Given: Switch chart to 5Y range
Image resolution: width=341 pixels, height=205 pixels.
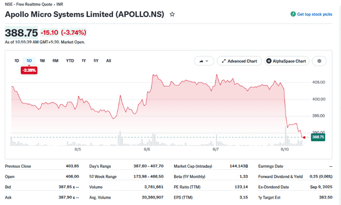Looking at the screenshot, I should tap(96, 61).
